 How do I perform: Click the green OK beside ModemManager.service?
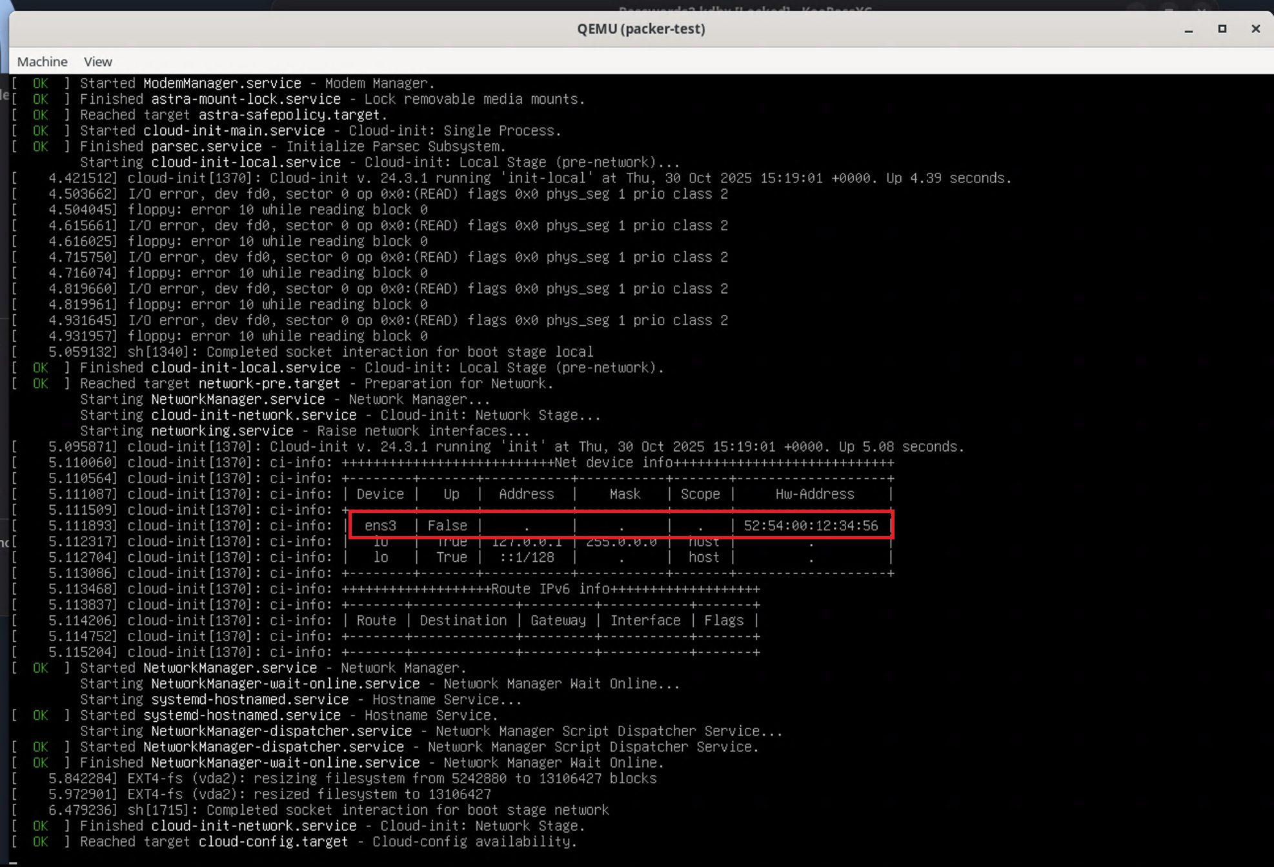(40, 83)
